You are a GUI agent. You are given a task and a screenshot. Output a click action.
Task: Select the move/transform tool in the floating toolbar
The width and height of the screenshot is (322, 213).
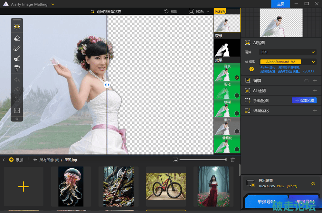pyautogui.click(x=17, y=27)
